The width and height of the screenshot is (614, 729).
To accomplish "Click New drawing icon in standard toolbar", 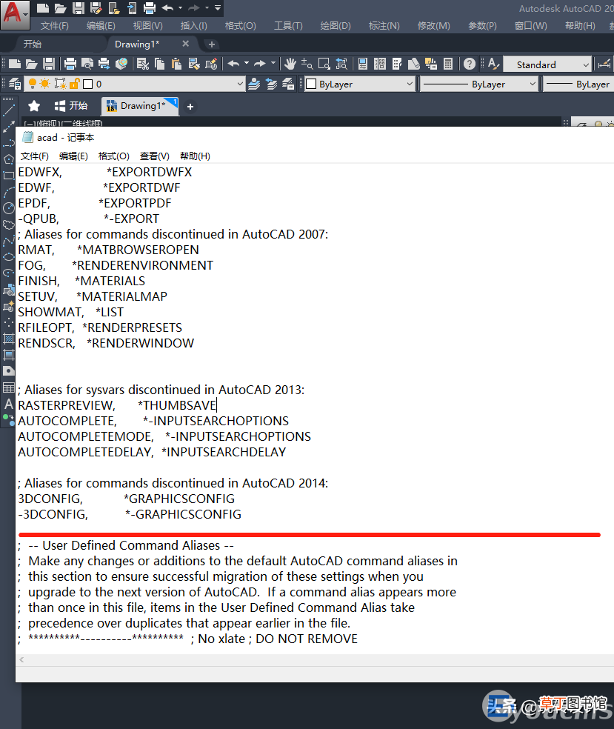I will click(x=14, y=64).
